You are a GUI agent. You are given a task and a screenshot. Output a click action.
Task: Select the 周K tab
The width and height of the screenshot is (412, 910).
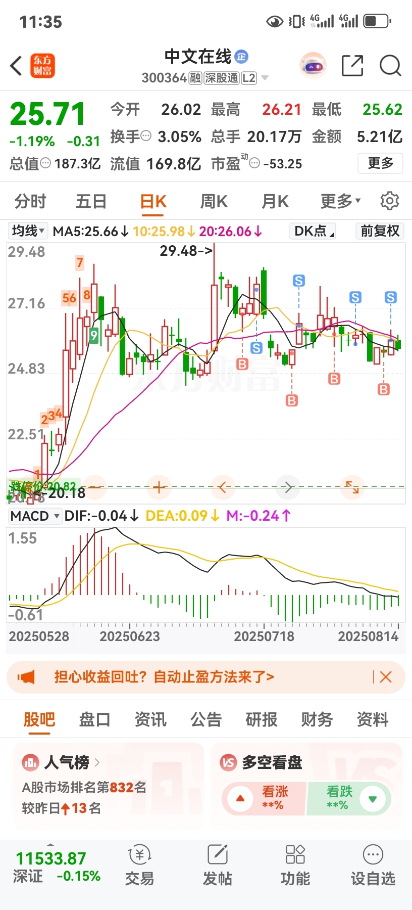(214, 201)
